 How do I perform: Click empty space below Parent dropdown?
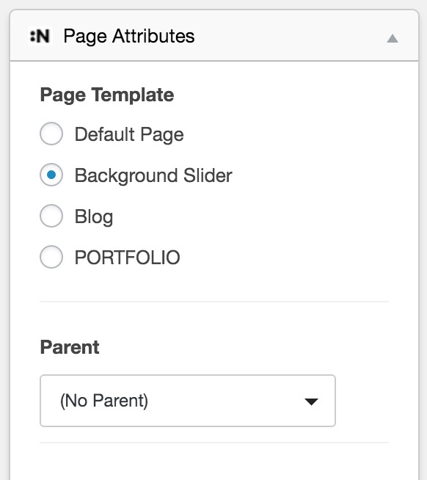tap(214, 462)
